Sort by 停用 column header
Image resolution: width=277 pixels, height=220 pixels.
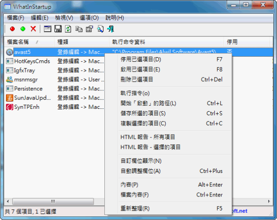click(x=247, y=42)
